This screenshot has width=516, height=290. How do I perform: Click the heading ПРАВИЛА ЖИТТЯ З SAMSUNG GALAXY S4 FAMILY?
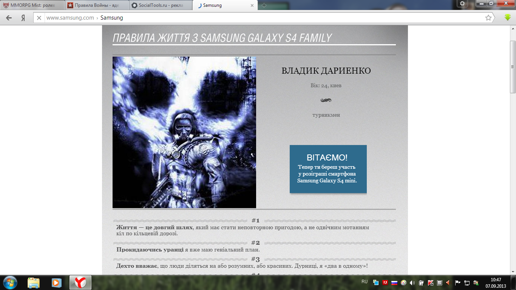pyautogui.click(x=222, y=38)
